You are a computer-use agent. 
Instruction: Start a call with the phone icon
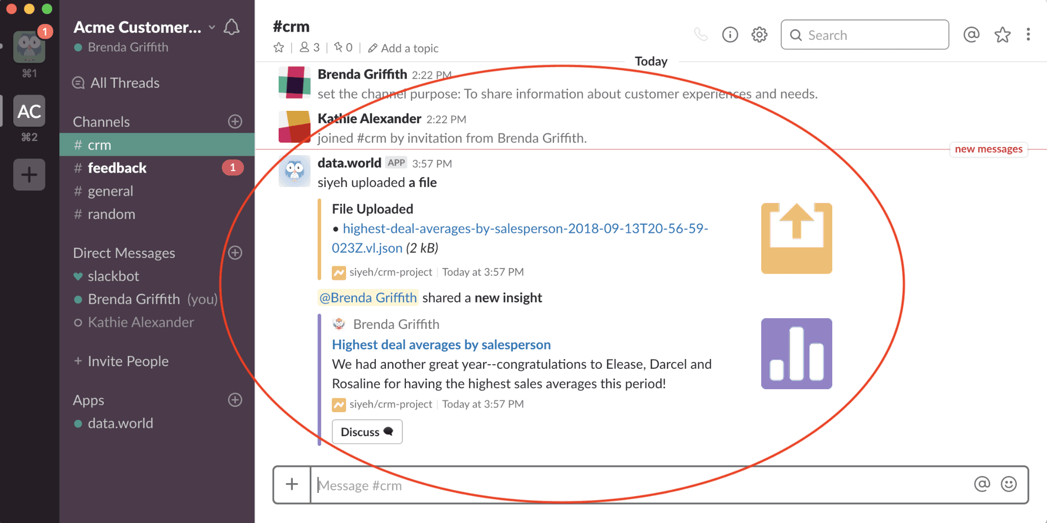pyautogui.click(x=701, y=34)
